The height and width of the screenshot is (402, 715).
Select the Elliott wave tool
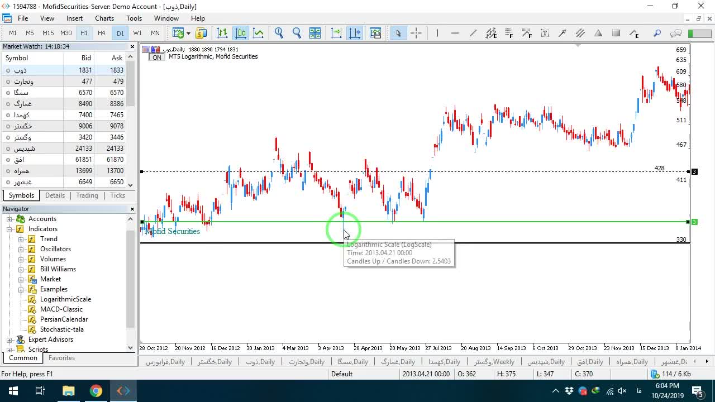click(634, 33)
